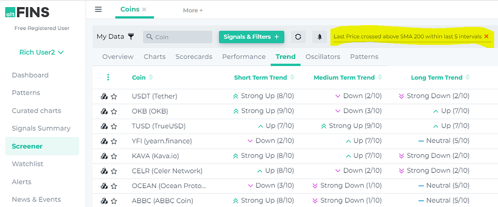Open the More + tab menu
The width and height of the screenshot is (498, 207).
click(193, 10)
